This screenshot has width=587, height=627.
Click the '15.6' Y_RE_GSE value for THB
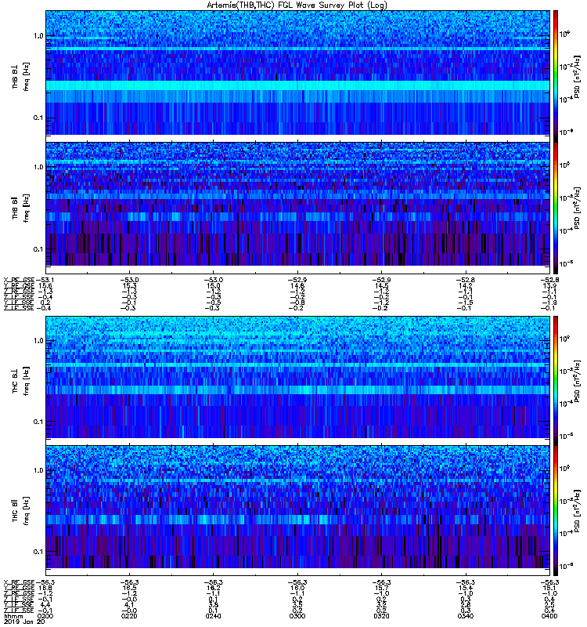coord(45,285)
